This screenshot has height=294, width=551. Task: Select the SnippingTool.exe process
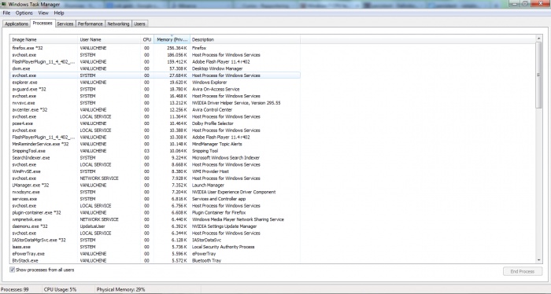pos(155,151)
